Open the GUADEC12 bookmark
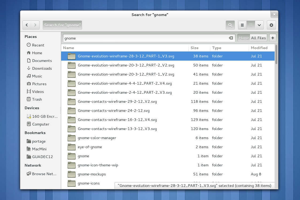This screenshot has height=200, width=300. coord(40,156)
